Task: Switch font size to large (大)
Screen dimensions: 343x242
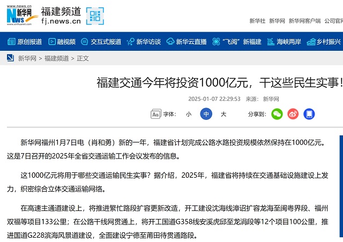Action: tap(223, 114)
